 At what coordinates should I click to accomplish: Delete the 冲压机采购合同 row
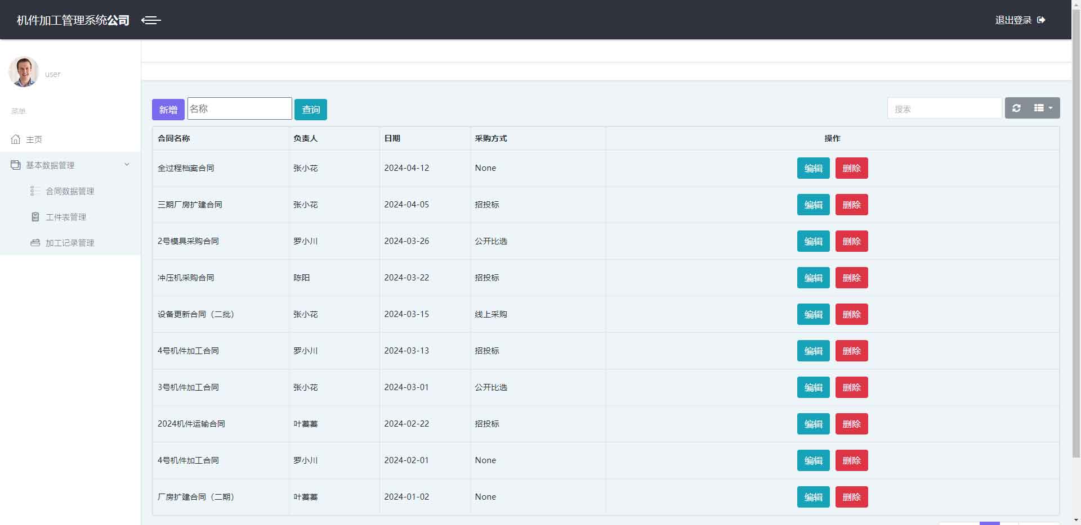(x=851, y=278)
